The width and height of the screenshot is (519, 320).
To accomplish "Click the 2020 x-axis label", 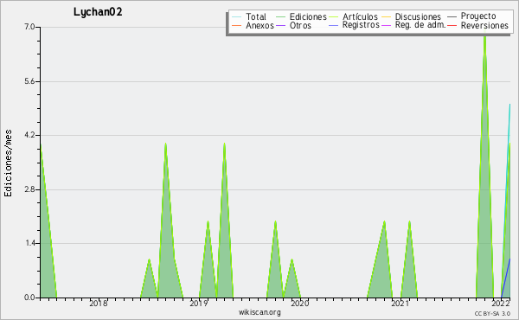I will [x=299, y=304].
